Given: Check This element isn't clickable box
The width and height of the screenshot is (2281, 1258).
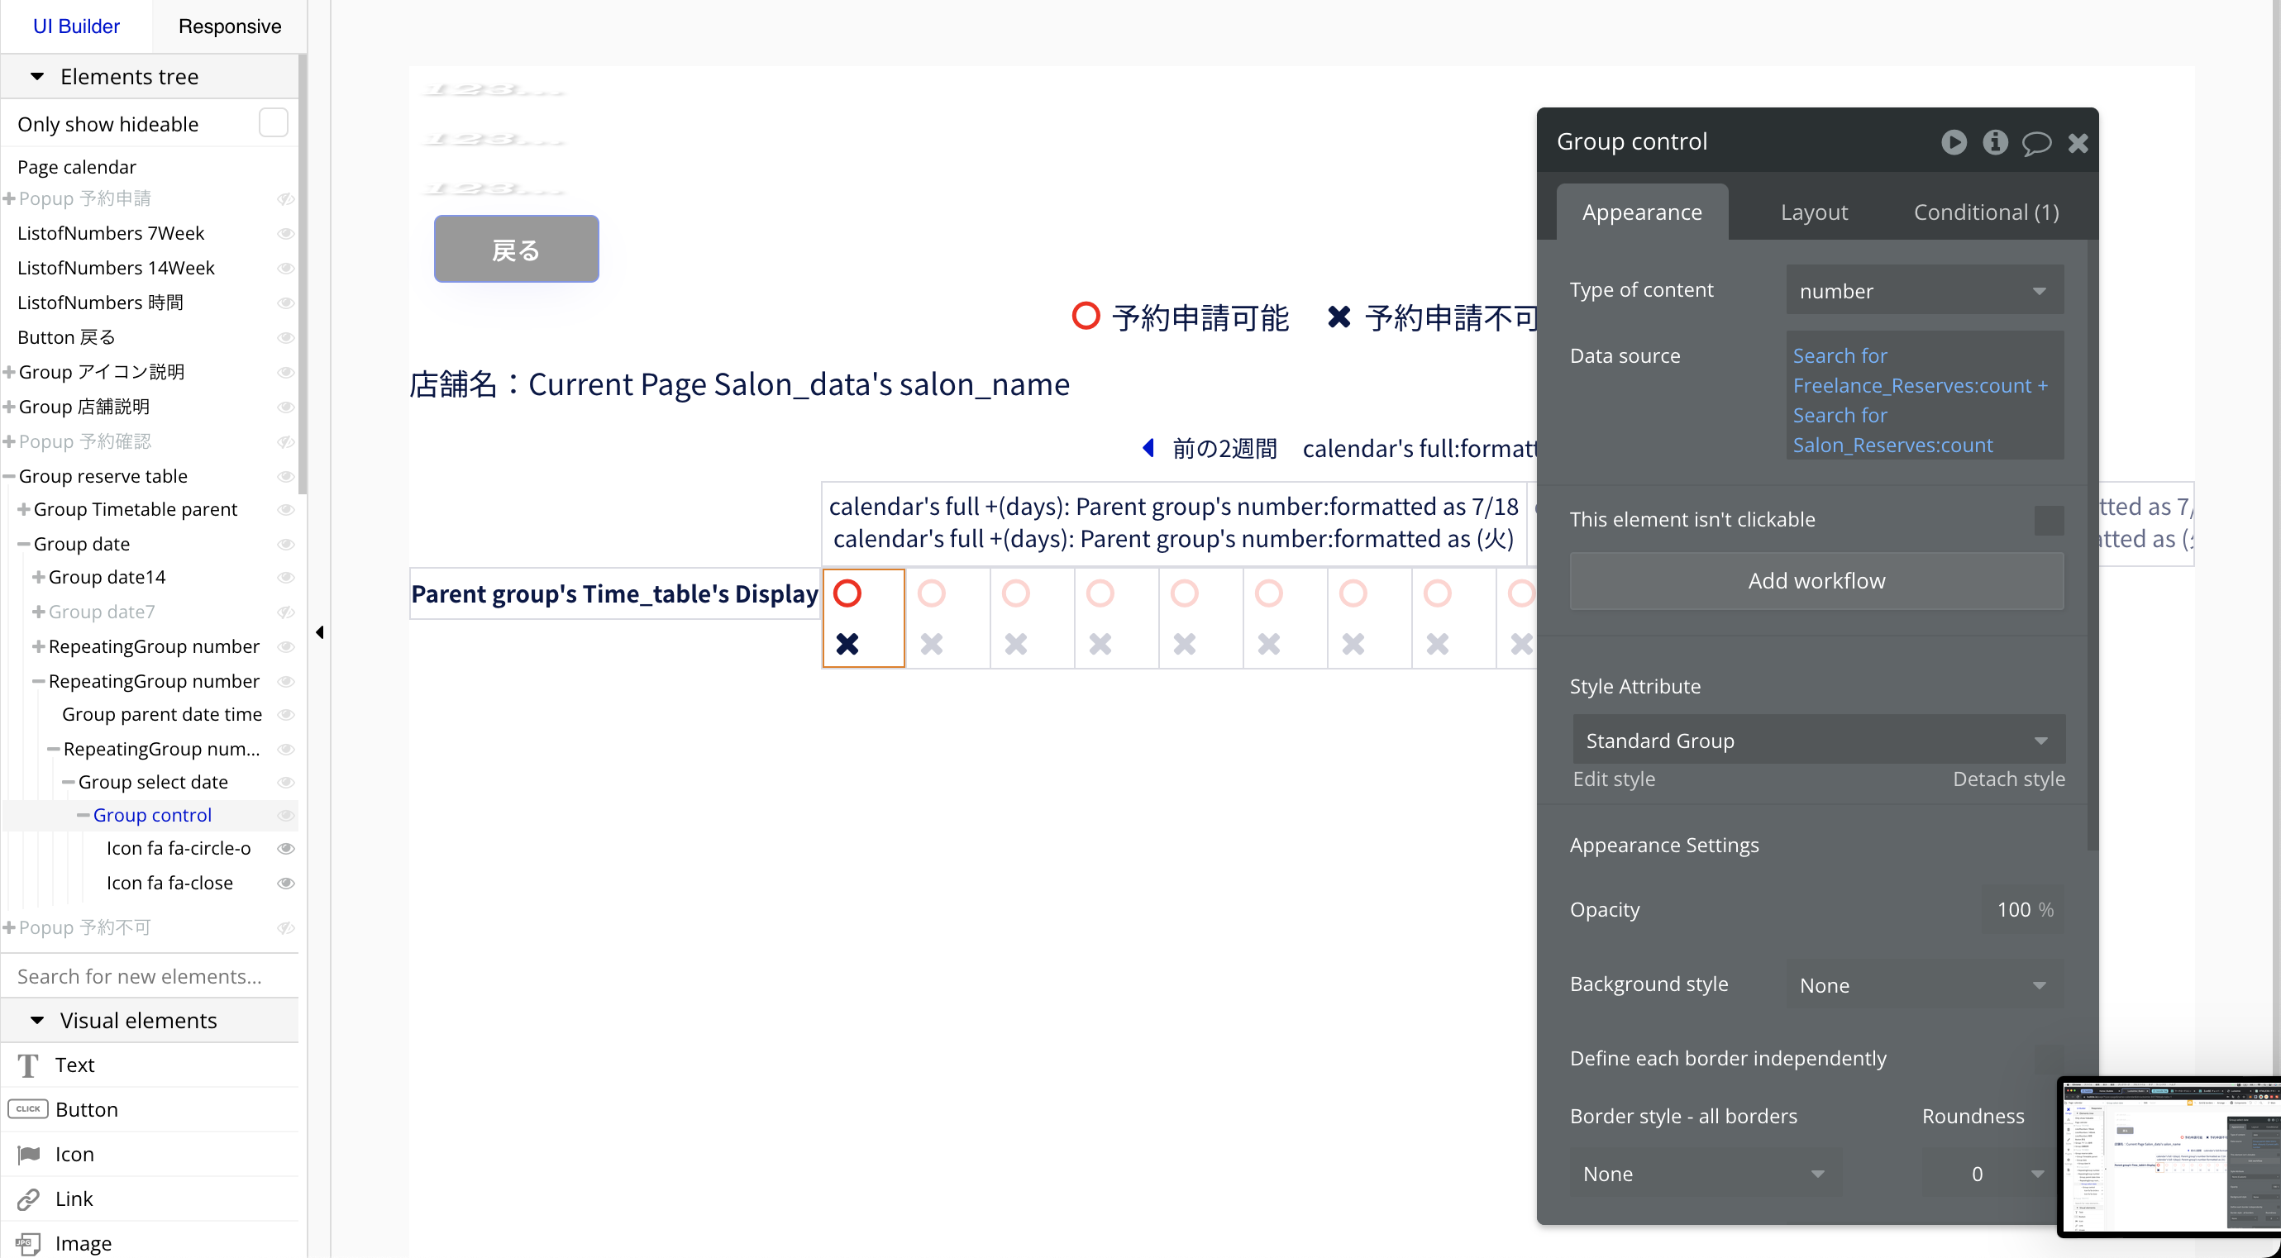Looking at the screenshot, I should click(x=2048, y=520).
